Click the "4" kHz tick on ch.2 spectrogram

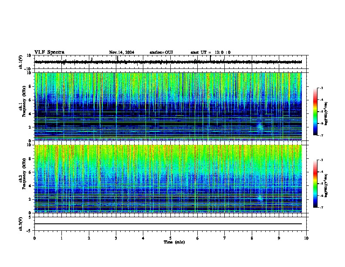[30, 186]
